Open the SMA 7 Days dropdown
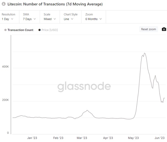 coord(29,19)
